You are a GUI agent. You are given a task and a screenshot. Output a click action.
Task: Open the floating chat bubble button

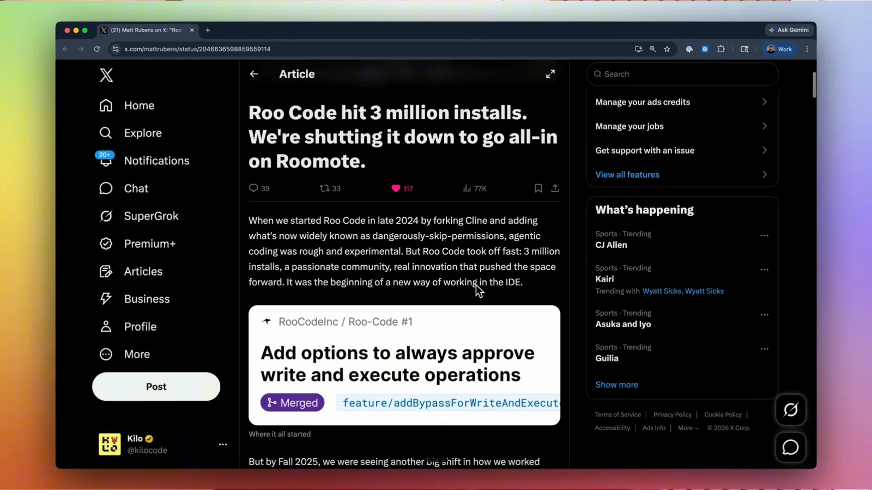(x=791, y=448)
